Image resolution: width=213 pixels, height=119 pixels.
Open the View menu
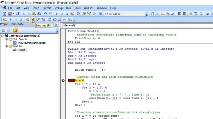click(26, 8)
